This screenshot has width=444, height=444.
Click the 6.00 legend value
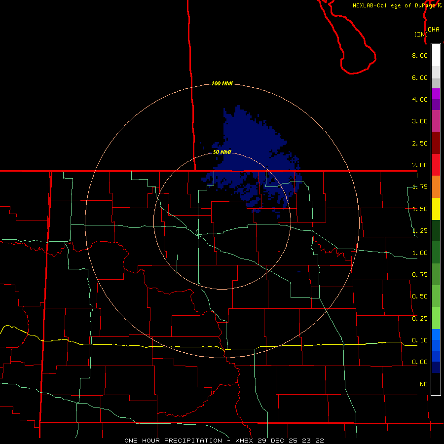point(420,77)
